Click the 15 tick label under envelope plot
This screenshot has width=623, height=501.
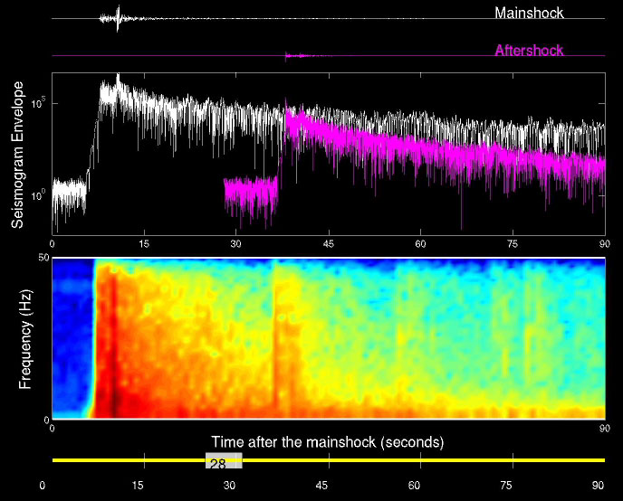[x=144, y=244]
